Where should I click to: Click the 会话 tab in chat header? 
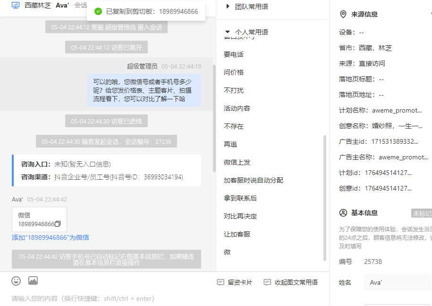tap(80, 5)
